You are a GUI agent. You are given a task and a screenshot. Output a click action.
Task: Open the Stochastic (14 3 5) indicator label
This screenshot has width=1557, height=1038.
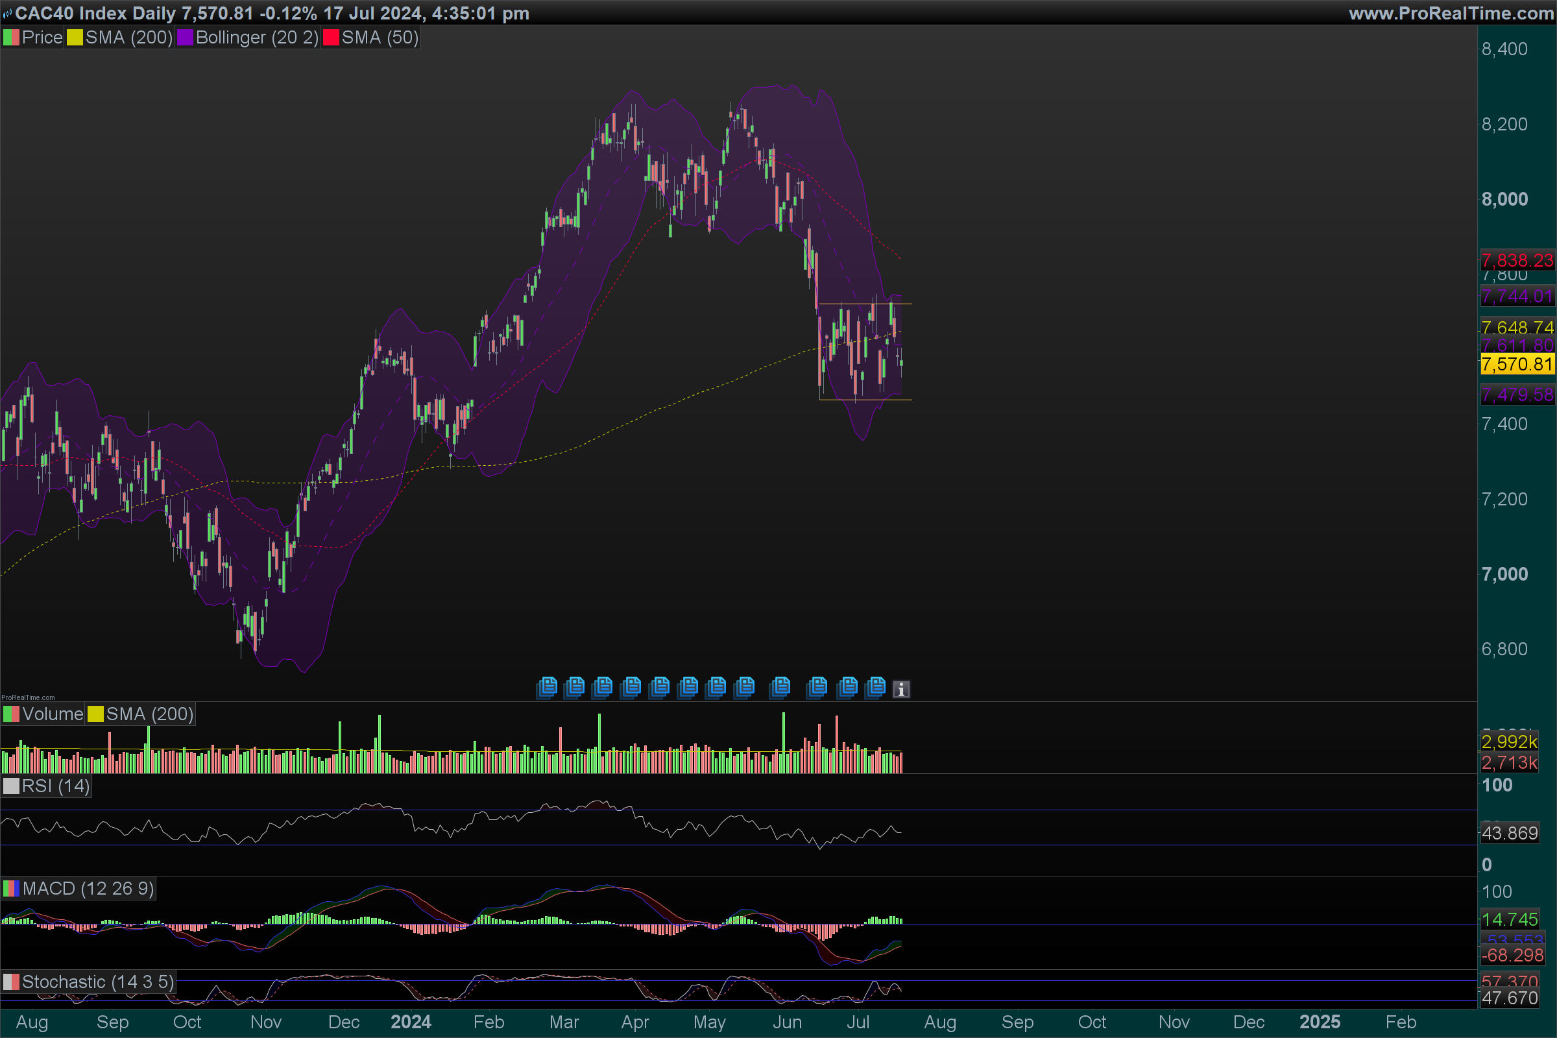coord(98,982)
